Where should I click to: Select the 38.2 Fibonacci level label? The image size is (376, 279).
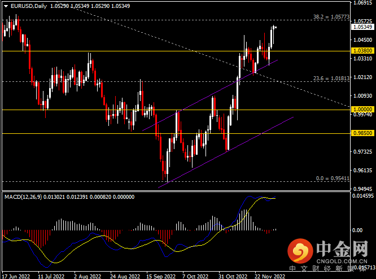pyautogui.click(x=331, y=18)
